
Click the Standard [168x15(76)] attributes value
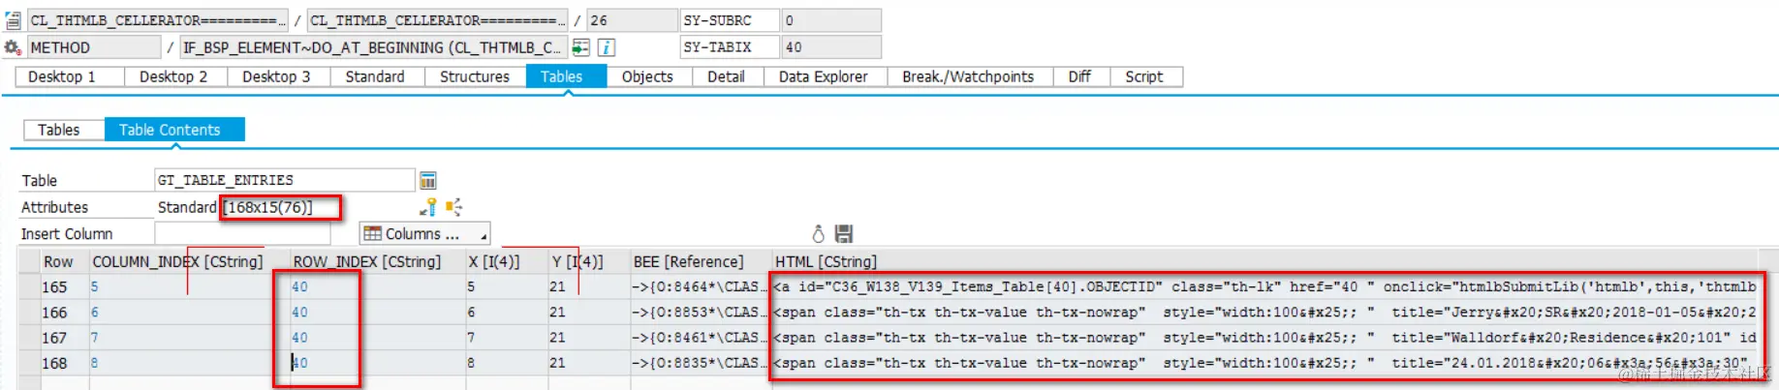[235, 207]
